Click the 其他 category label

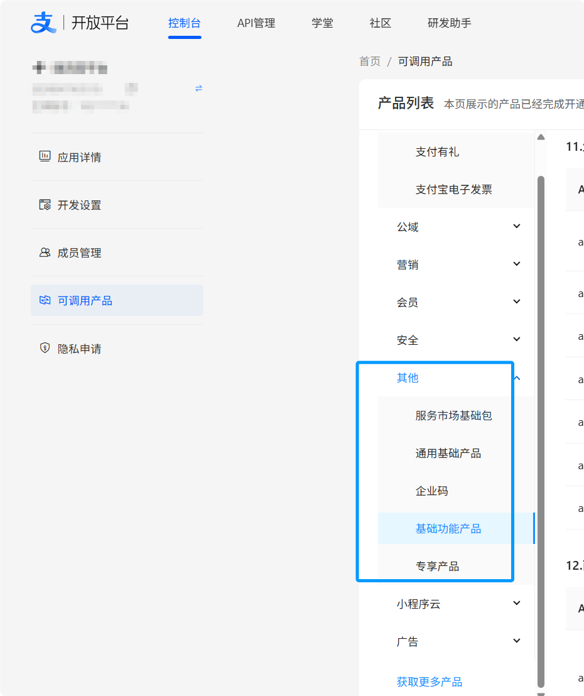click(408, 378)
